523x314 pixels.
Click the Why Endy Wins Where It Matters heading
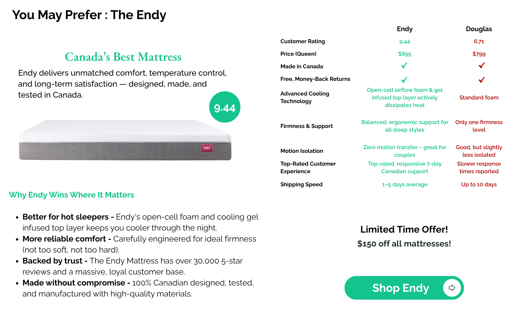click(x=71, y=195)
